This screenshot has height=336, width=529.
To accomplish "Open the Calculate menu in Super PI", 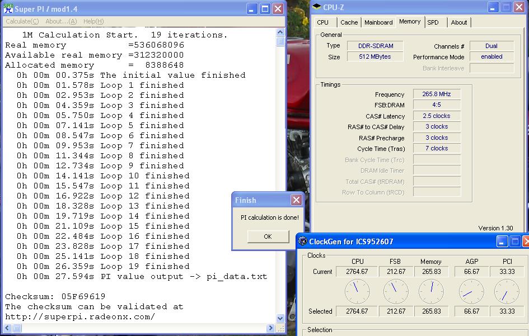I will pyautogui.click(x=22, y=21).
